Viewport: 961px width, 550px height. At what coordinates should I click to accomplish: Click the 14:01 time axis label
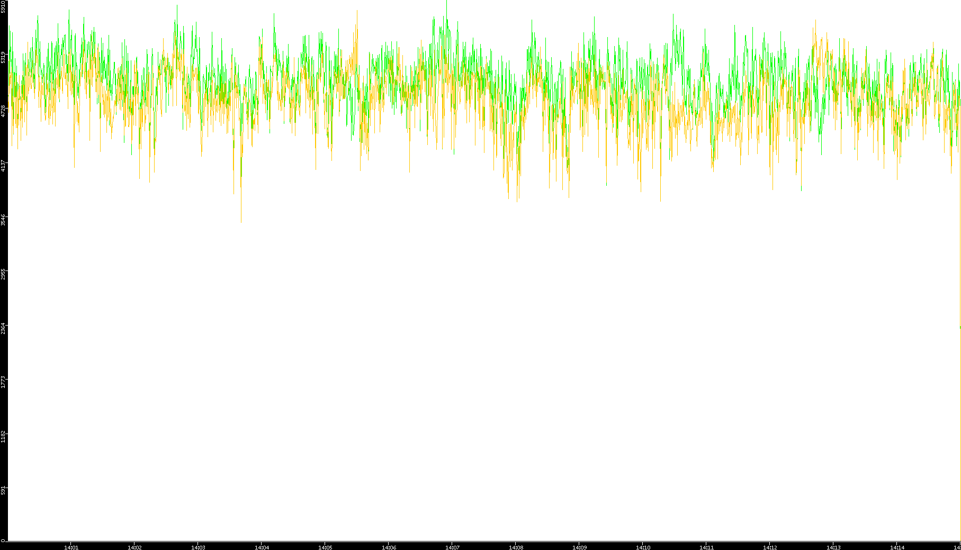tap(71, 547)
